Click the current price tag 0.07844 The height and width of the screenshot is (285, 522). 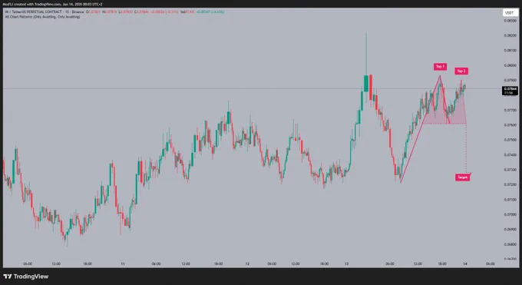510,91
